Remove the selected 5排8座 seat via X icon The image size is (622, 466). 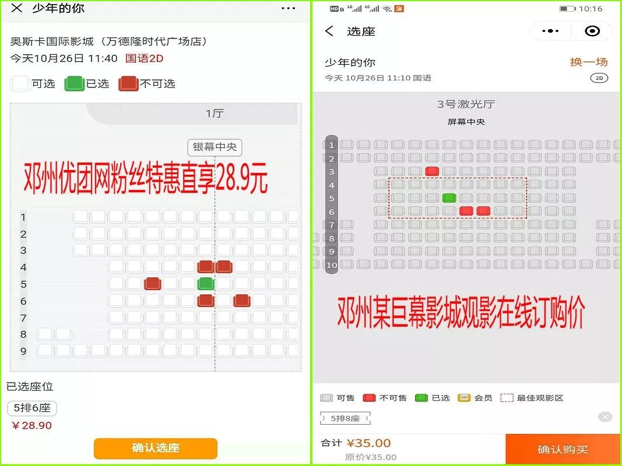(605, 417)
